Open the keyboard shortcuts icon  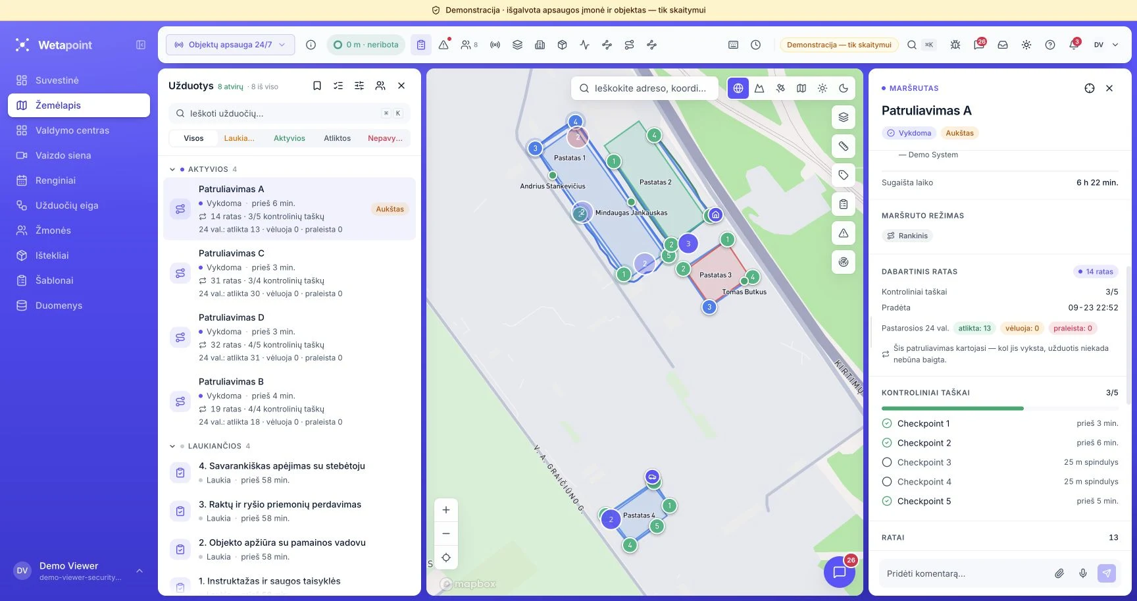coord(734,45)
